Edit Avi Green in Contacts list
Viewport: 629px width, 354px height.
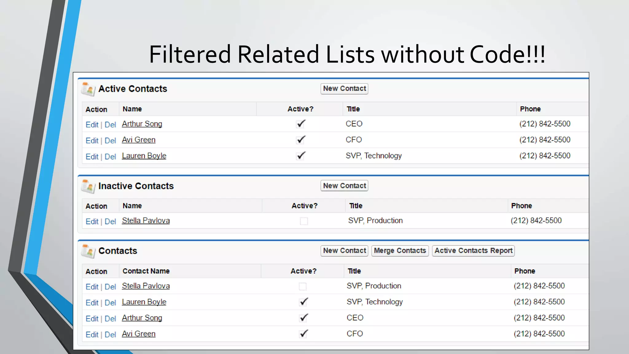pos(92,335)
